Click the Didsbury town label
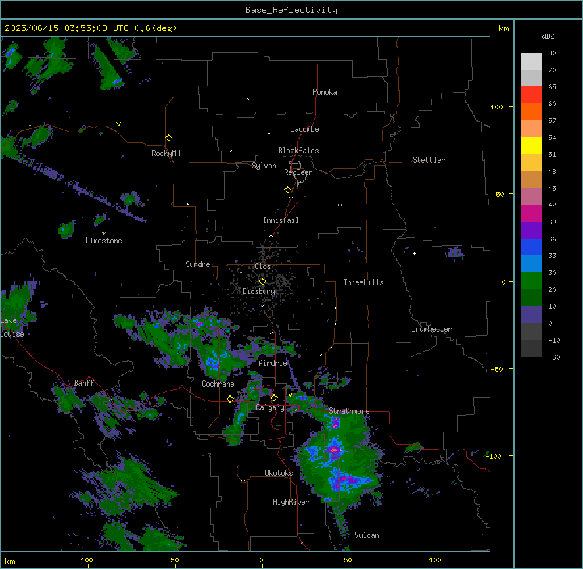583x569 pixels. pos(259,291)
